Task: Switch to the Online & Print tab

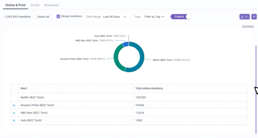Action: pos(15,5)
